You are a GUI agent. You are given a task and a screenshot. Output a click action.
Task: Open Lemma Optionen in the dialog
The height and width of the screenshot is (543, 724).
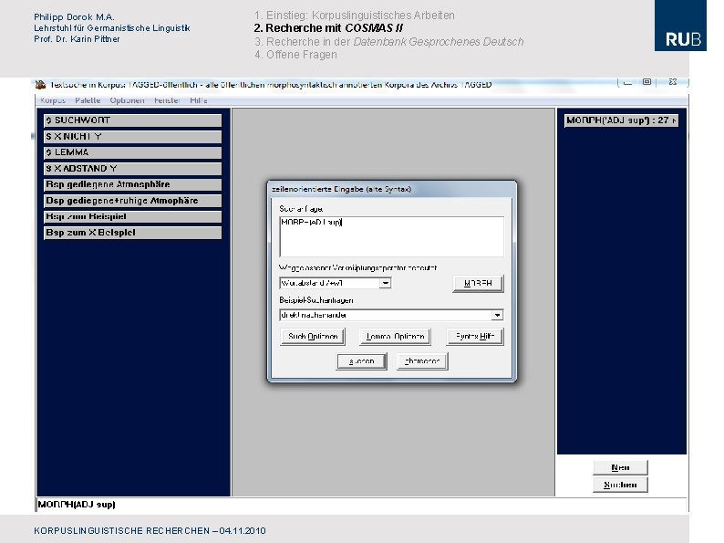(x=395, y=337)
